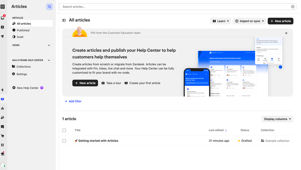This screenshot has width=301, height=170.
Task: Click the folder icon for Example collection
Action: (x=263, y=141)
